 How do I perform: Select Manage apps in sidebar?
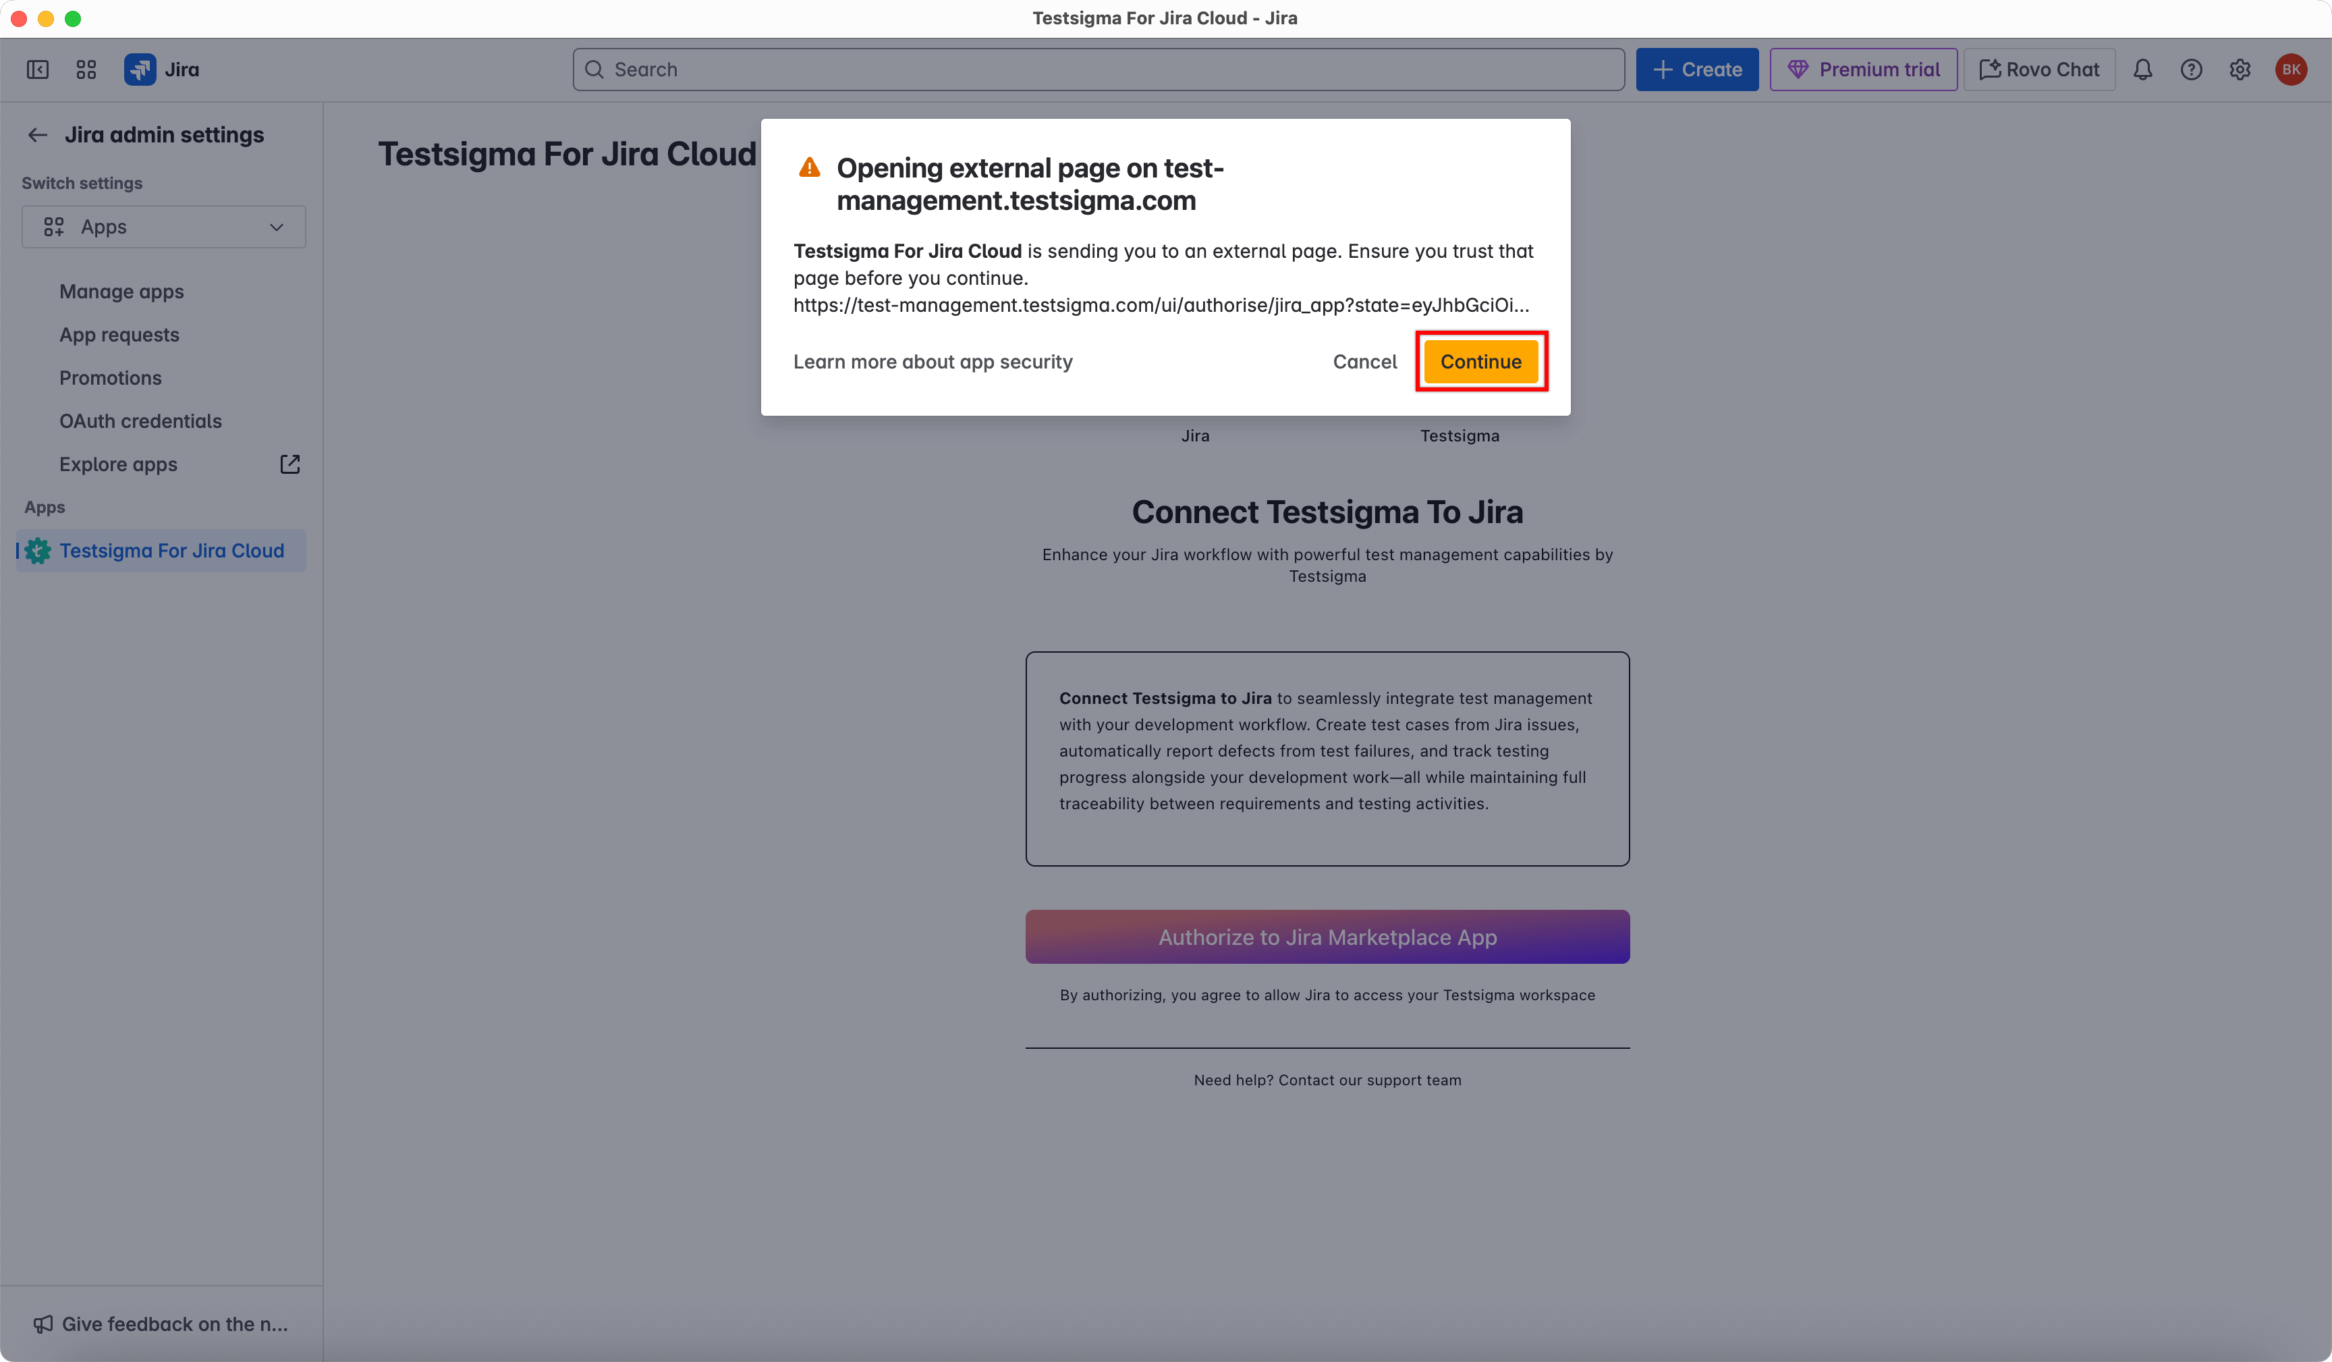coord(121,292)
